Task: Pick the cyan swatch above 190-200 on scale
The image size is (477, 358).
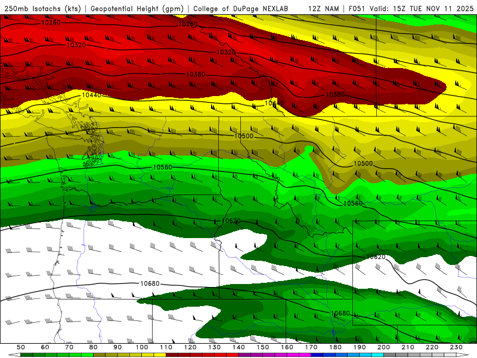Action: (377, 355)
